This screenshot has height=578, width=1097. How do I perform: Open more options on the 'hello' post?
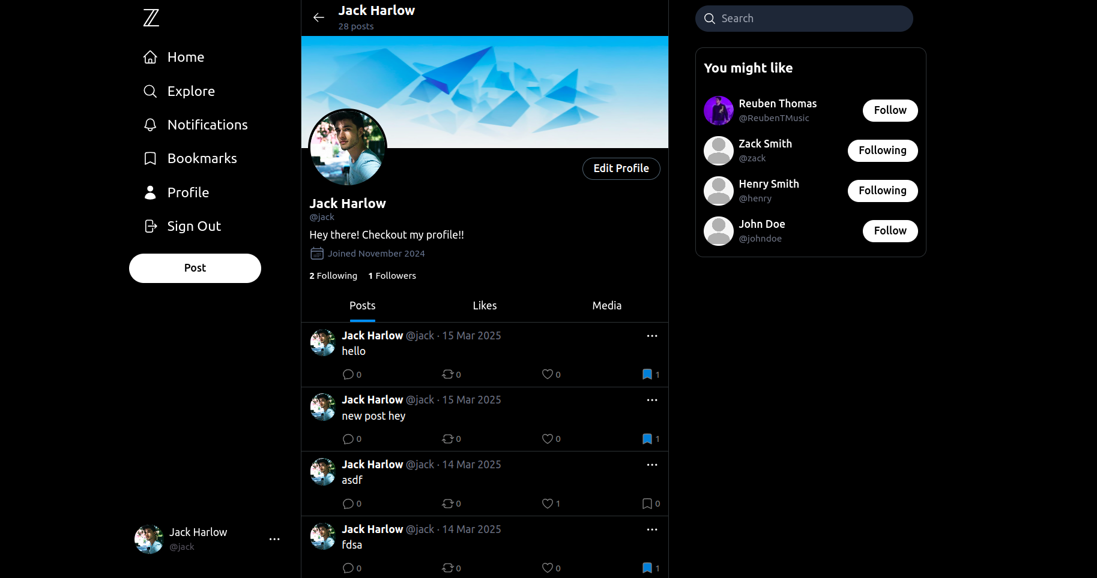pyautogui.click(x=652, y=336)
